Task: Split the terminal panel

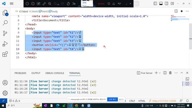Action: coord(165,73)
